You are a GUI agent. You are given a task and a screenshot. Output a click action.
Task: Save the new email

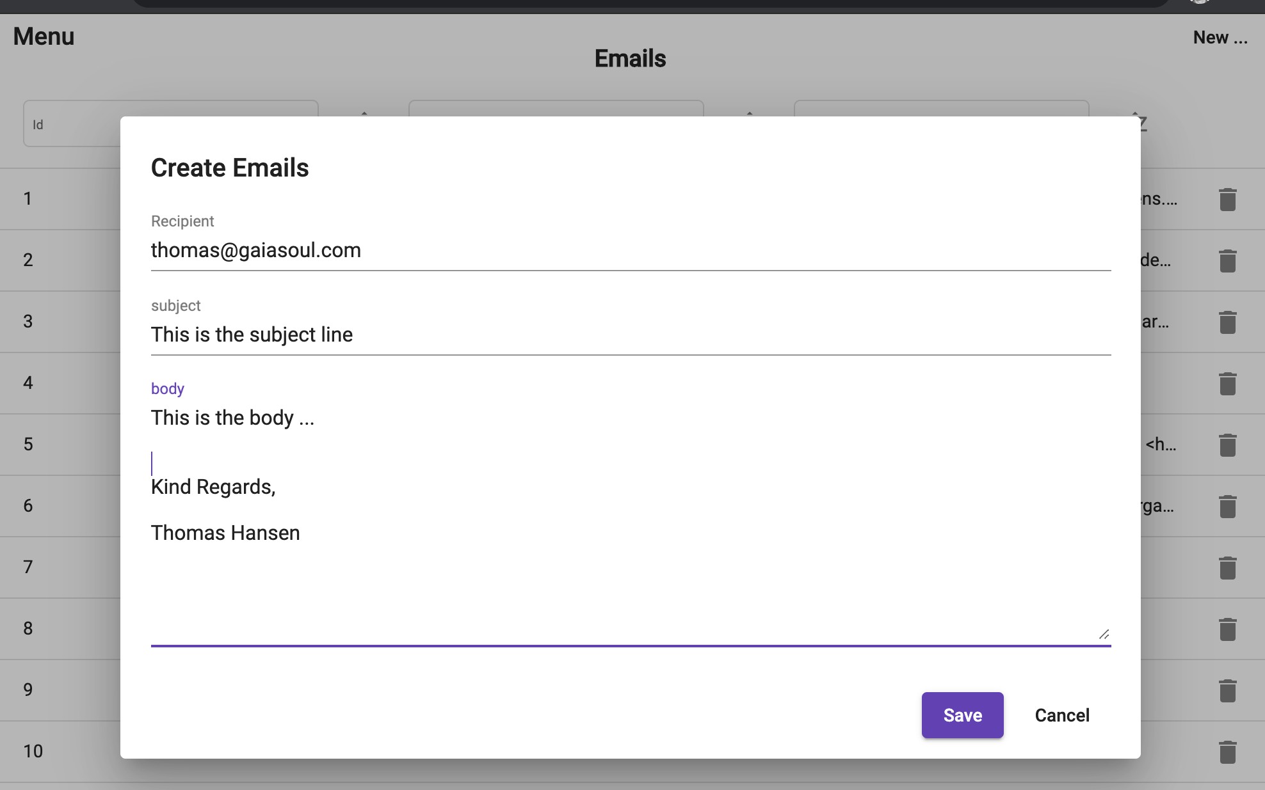point(962,715)
